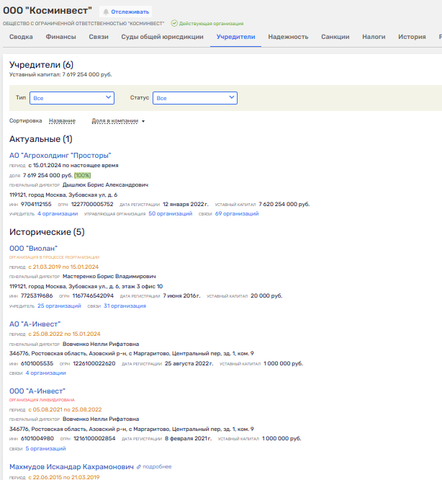Open ООО "А-Инвест" liquidated company link
Viewport: 442px width, 480px height.
(x=37, y=391)
